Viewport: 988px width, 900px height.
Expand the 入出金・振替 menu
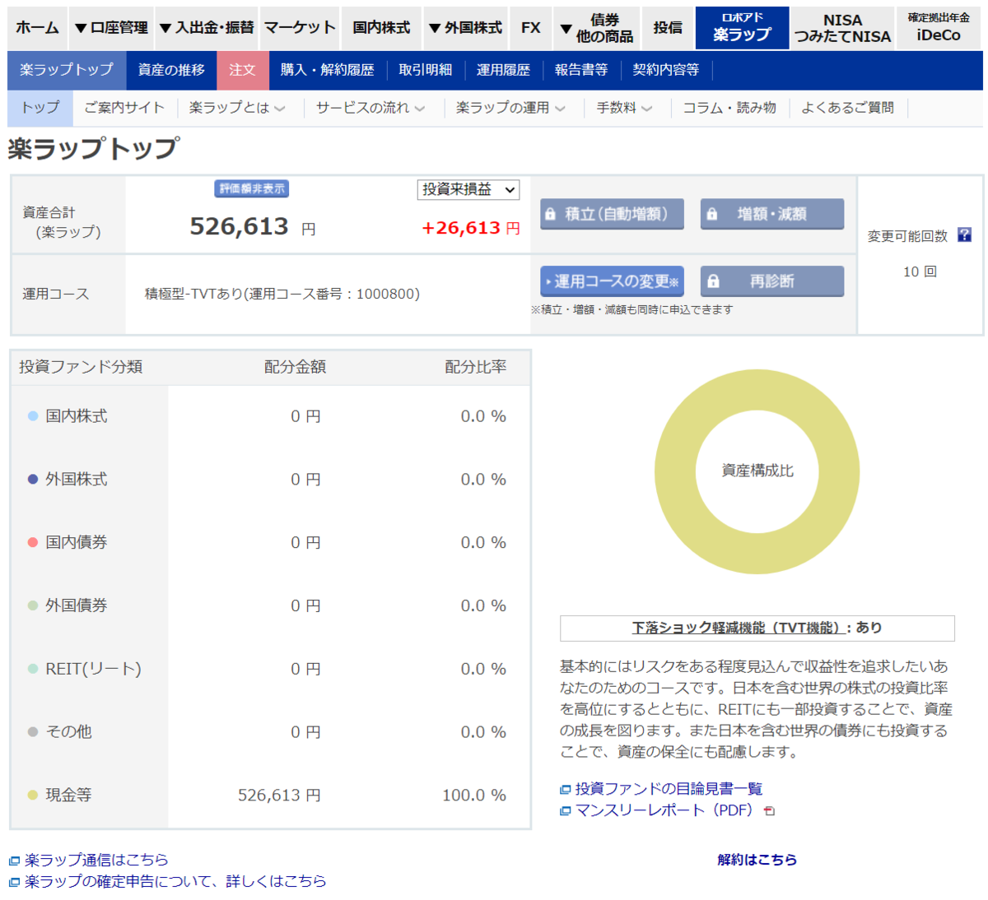[207, 28]
